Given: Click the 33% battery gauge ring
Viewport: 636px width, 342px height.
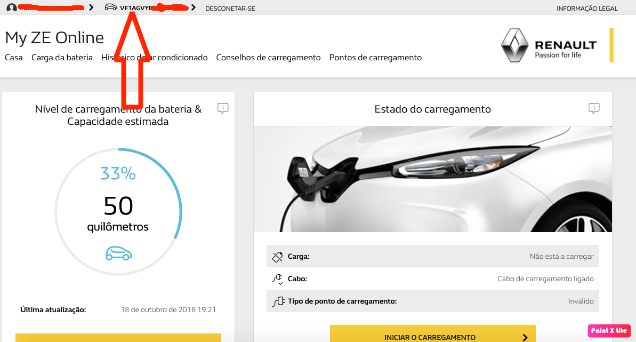Looking at the screenshot, I should 118,212.
